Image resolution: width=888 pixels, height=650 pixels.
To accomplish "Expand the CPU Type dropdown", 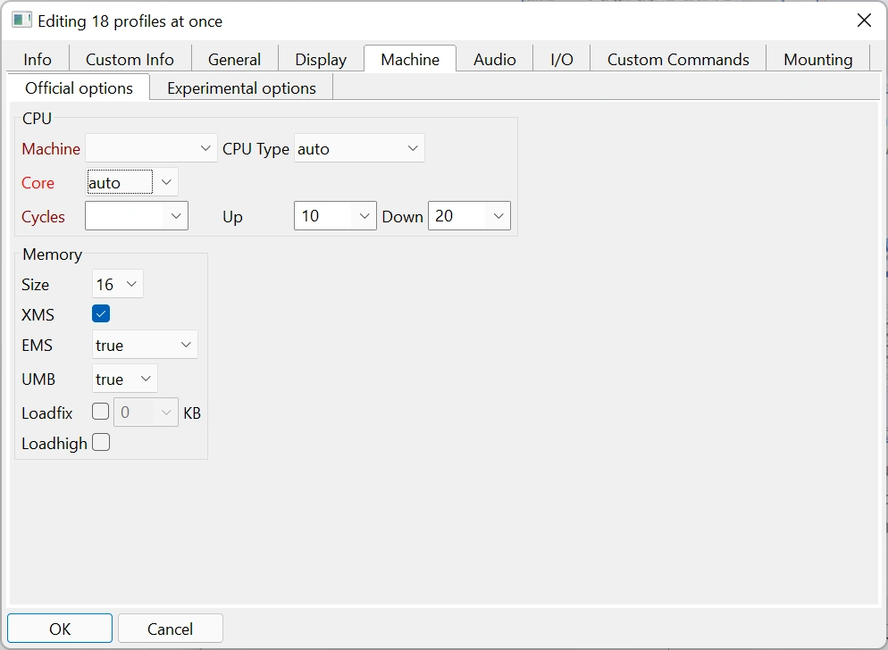I will pos(359,148).
